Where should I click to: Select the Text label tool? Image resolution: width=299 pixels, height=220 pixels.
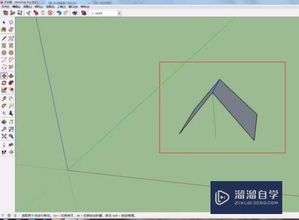11,106
